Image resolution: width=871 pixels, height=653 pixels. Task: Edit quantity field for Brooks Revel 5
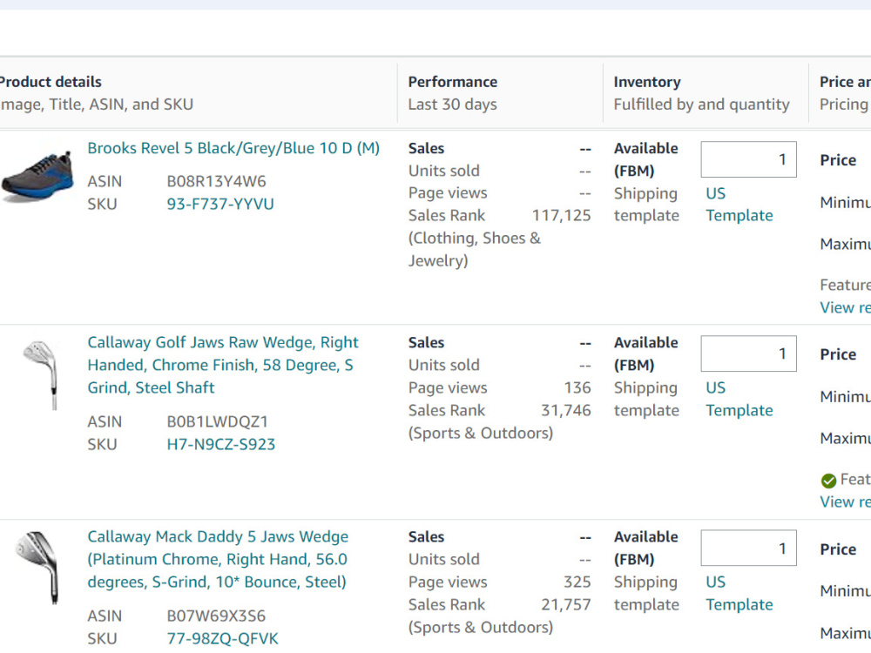point(748,159)
